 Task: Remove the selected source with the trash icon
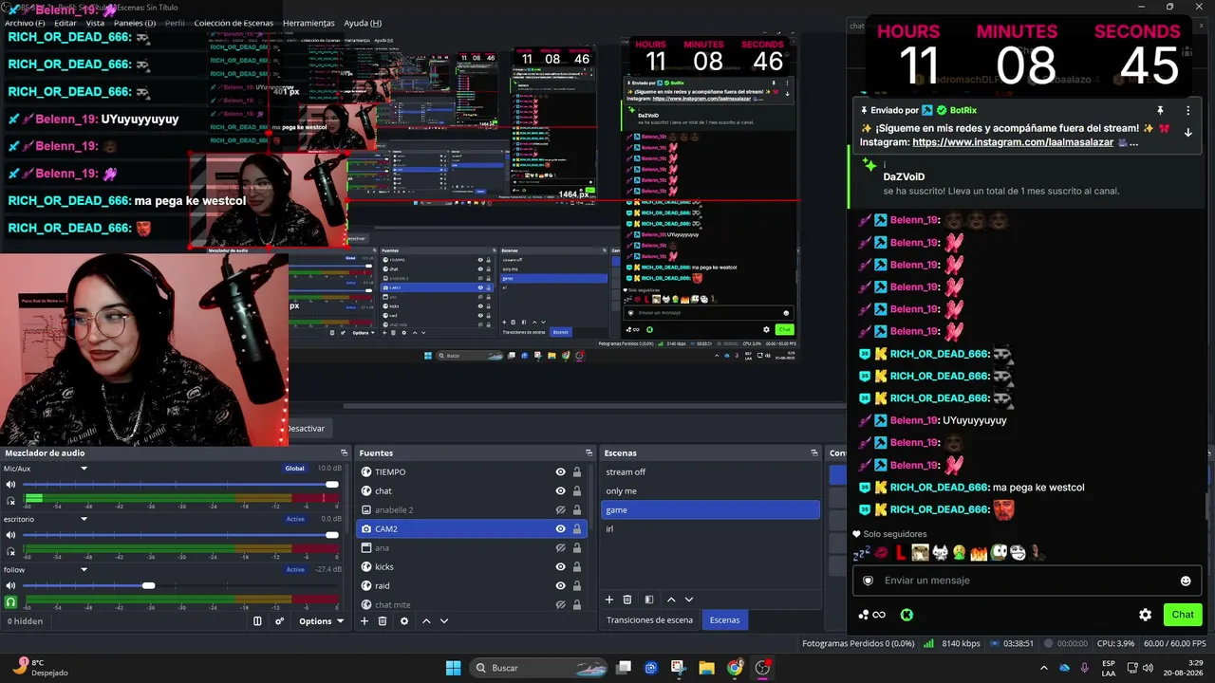tap(383, 621)
